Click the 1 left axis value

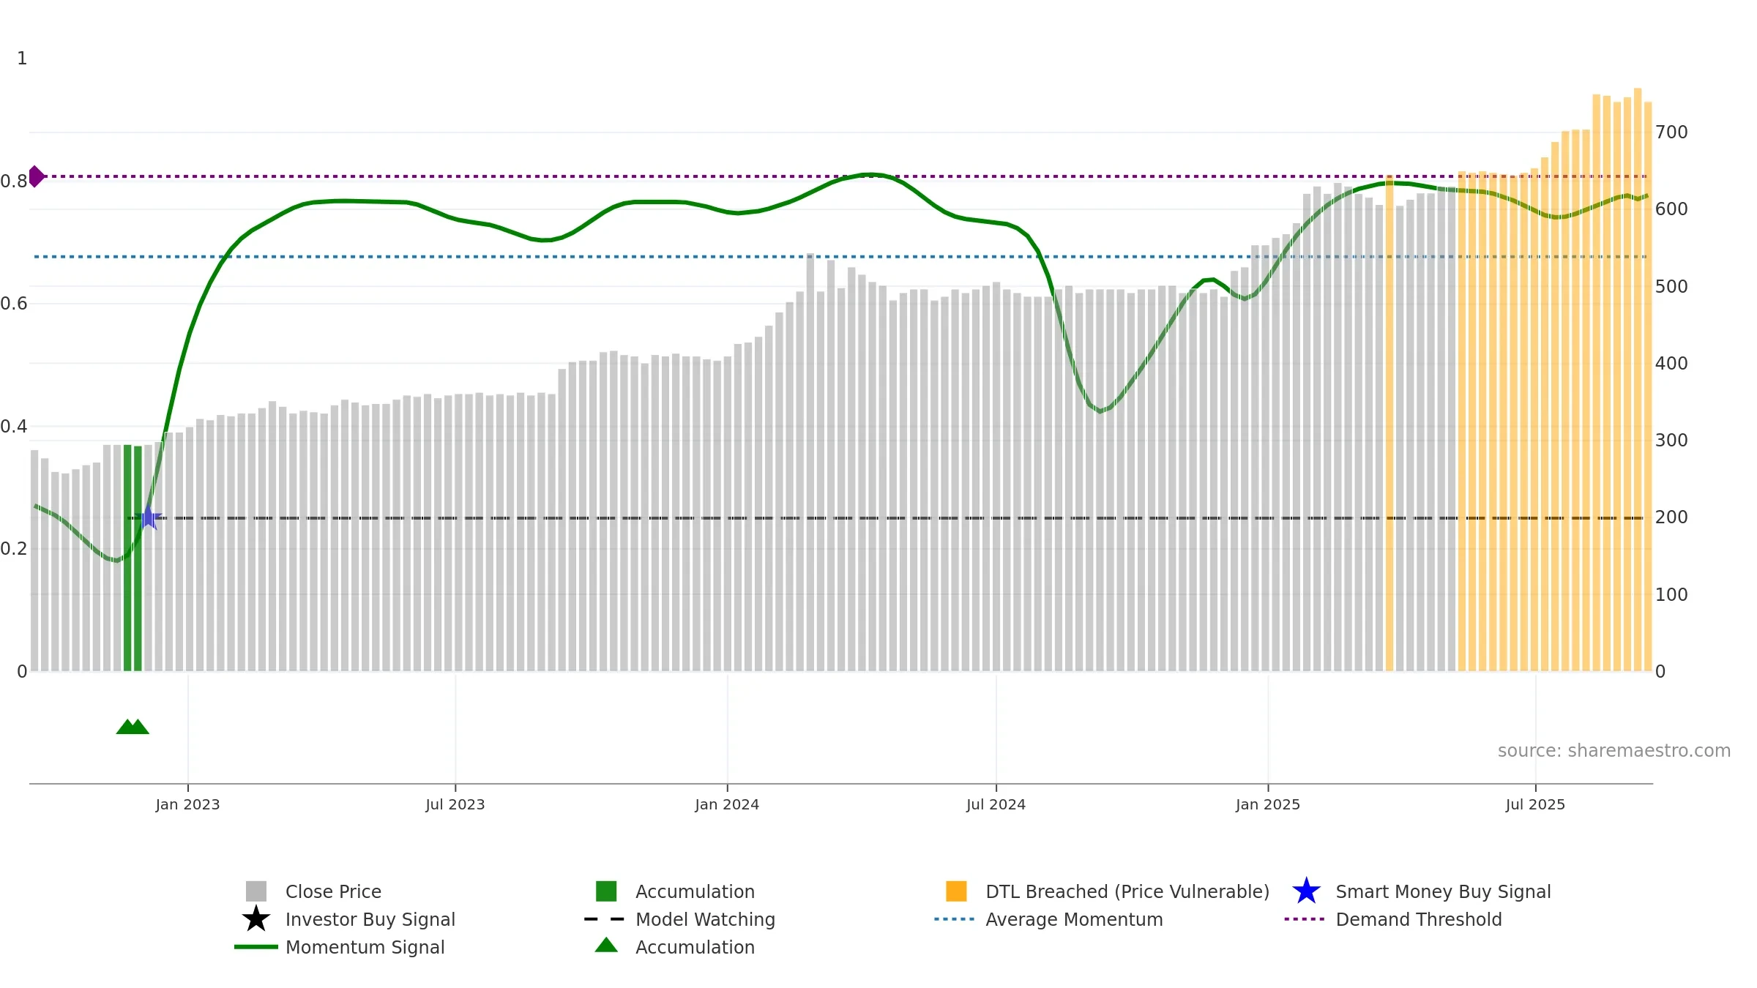coord(22,59)
